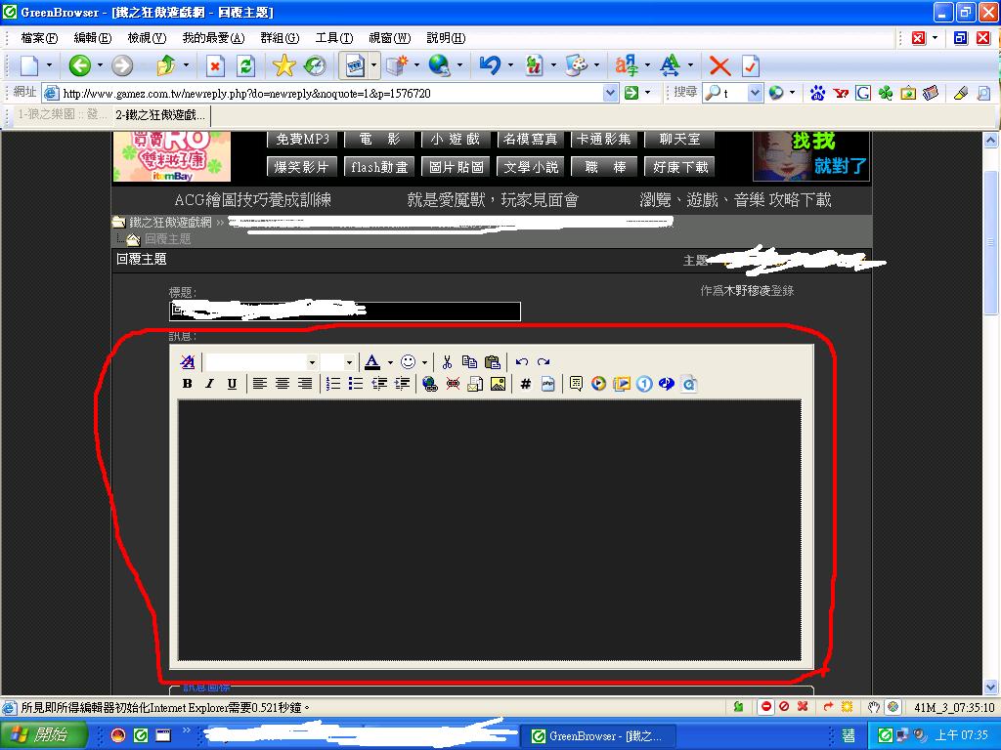Click the wrap quote tags icon
Viewport: 1001px width, 750px height.
(576, 384)
